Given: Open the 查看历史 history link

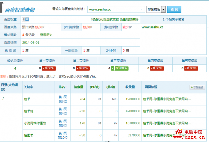Looking at the screenshot, I should click(46, 34).
